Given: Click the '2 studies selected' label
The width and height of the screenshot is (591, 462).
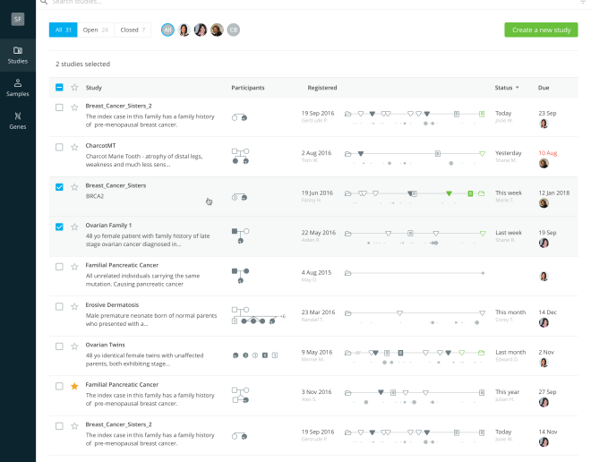Looking at the screenshot, I should coord(83,64).
